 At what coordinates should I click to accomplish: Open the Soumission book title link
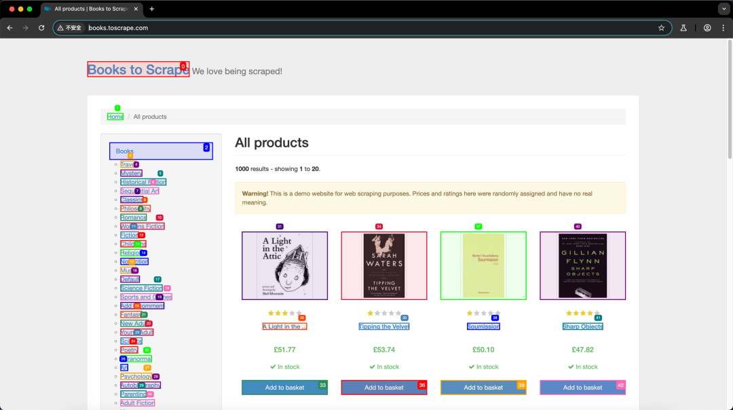pos(483,327)
